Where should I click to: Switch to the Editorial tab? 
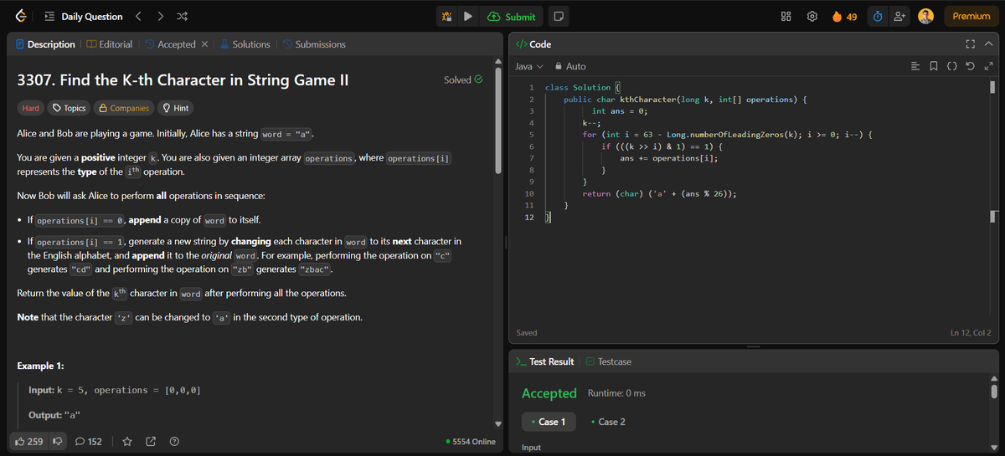point(110,44)
